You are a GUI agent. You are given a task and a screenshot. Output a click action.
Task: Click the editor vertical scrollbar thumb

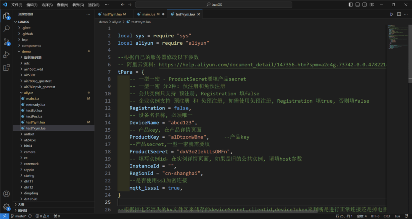[410, 54]
